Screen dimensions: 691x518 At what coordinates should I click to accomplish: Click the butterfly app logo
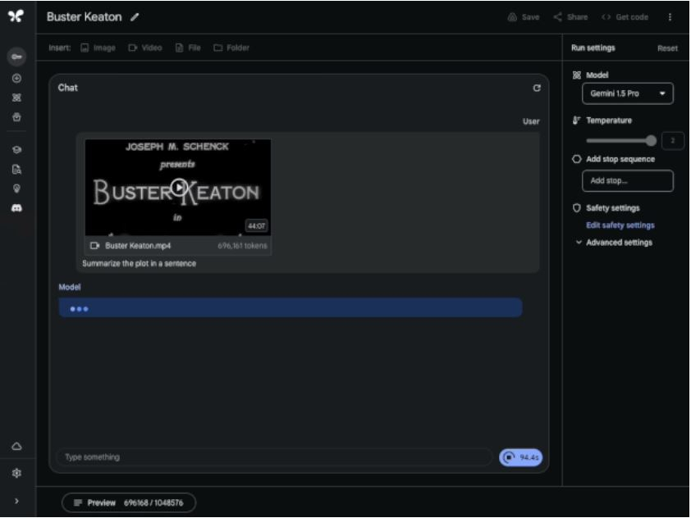(x=16, y=16)
